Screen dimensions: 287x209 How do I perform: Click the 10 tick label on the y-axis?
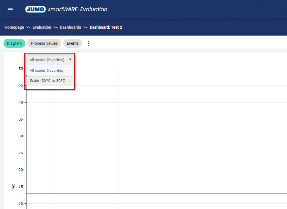point(20,204)
